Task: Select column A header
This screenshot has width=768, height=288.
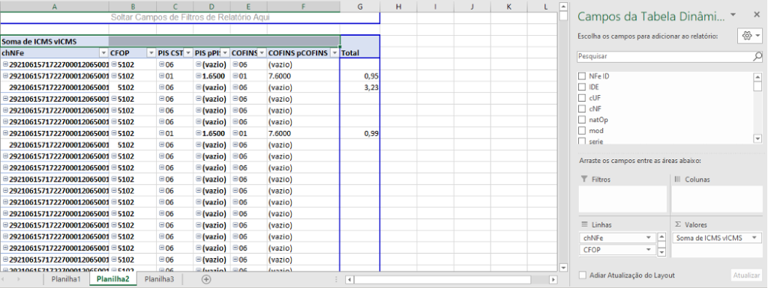Action: pyautogui.click(x=54, y=6)
